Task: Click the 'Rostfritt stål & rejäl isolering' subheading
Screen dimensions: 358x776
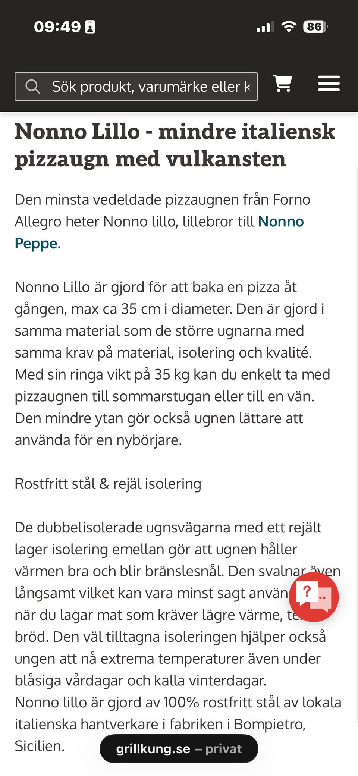Action: coord(108,484)
